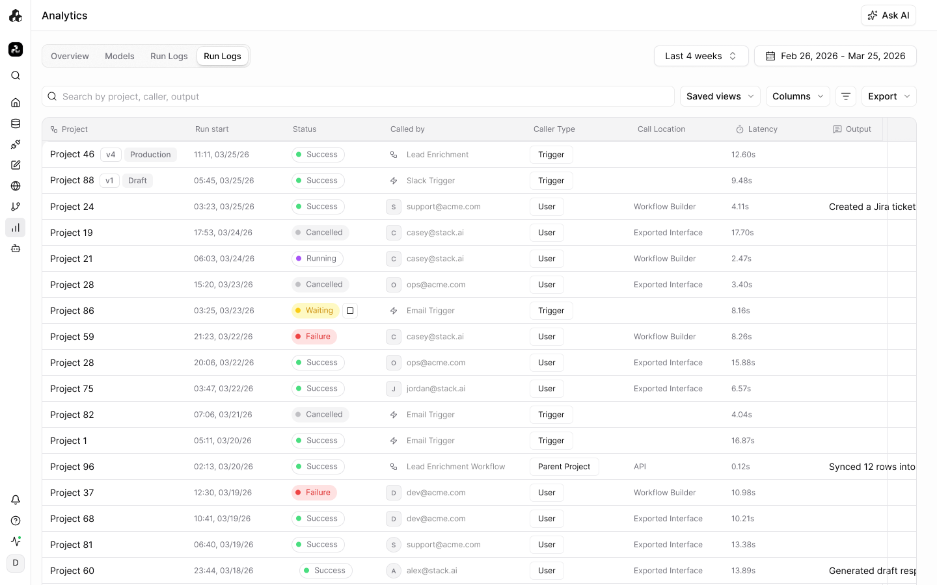Viewport: 937px width, 585px height.
Task: Click the filter lines icon next to Columns
Action: coord(846,96)
